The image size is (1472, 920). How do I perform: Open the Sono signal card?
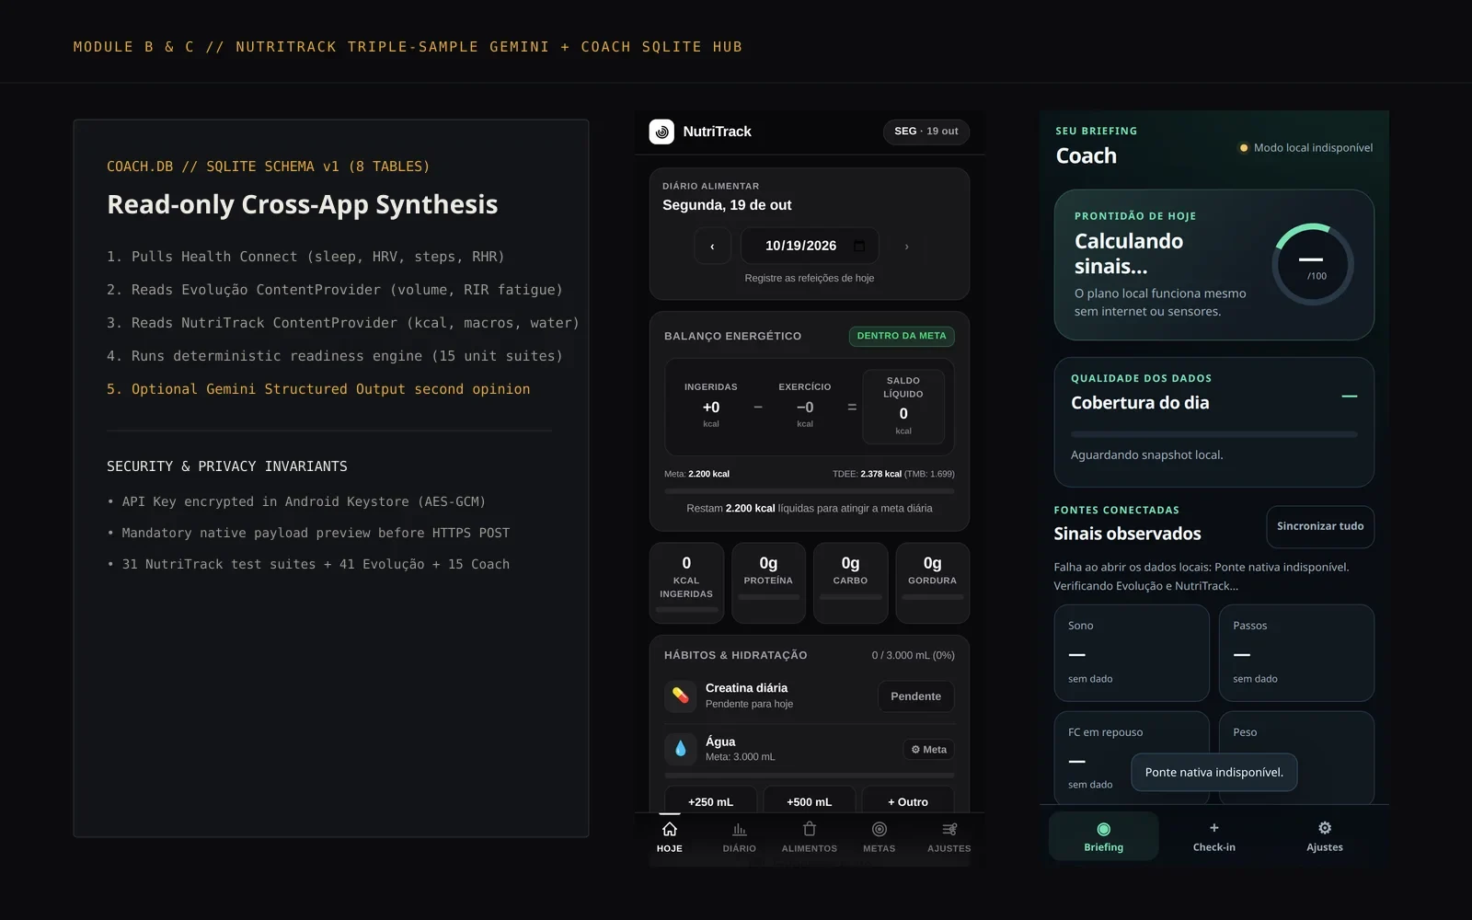pyautogui.click(x=1132, y=653)
